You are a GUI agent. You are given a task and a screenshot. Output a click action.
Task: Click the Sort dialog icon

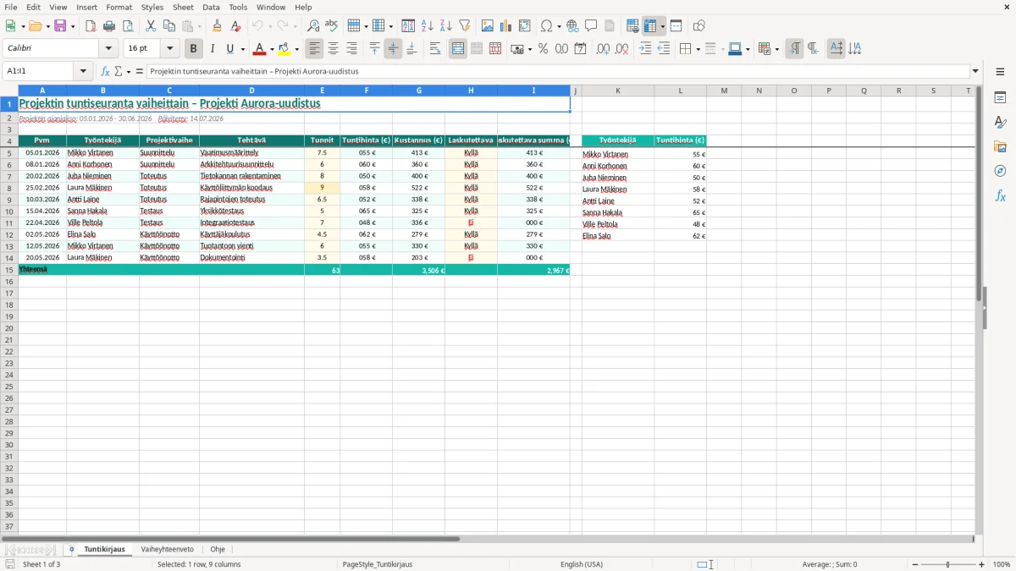click(408, 26)
